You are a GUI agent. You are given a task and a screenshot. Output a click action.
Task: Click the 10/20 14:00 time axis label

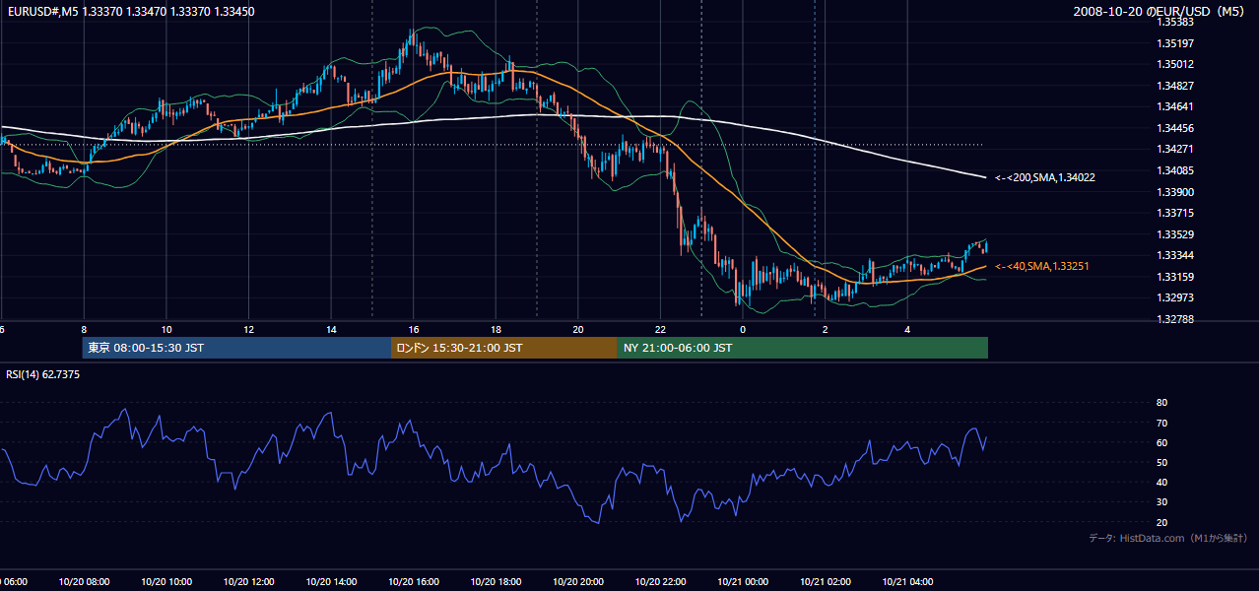331,582
